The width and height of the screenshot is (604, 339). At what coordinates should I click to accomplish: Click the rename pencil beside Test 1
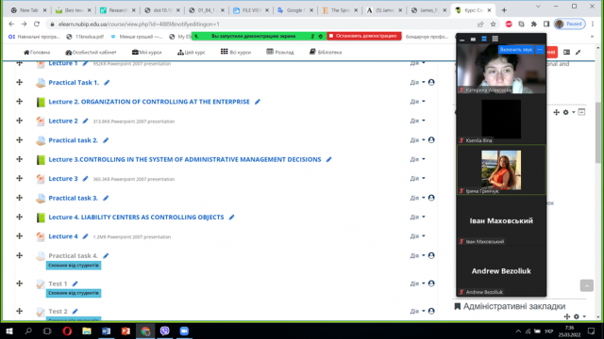tap(75, 283)
